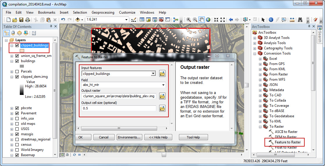Open the Selection menu
Viewport: 325px width, 166px height.
[x=80, y=12]
